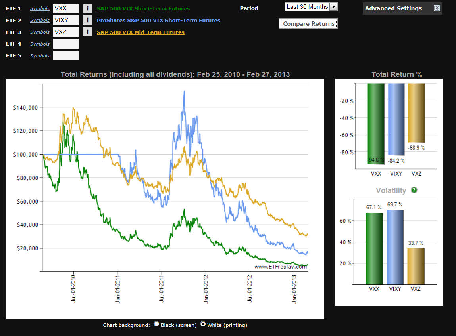Open the Volatility help question mark icon
The image size is (456, 336).
(414, 190)
